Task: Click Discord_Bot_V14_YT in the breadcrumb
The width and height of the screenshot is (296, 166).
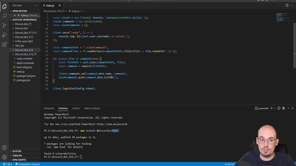Action: (x=54, y=11)
